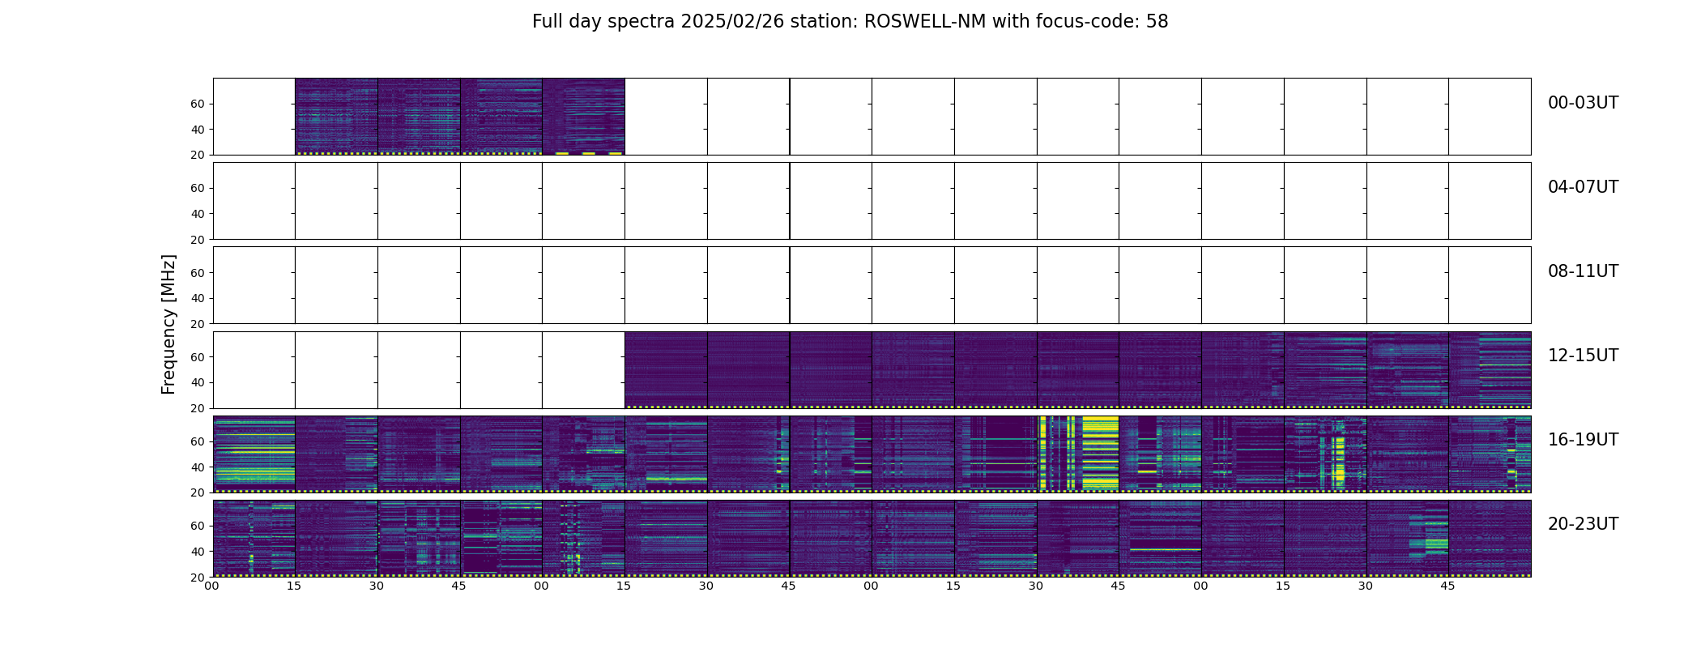Open the bright yellow 18:30 burst panel

pos(1078,454)
